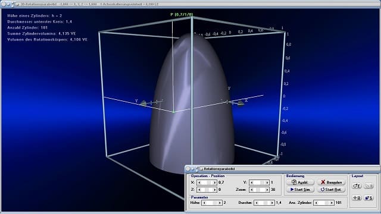Click the main 3D window title bar
381x214 pixels.
click(190, 4)
